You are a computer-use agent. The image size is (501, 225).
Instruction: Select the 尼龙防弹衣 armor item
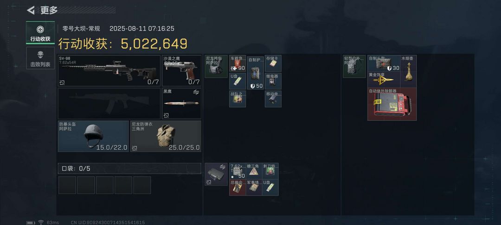click(166, 136)
